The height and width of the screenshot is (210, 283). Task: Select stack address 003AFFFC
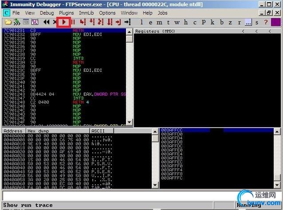tap(216, 178)
